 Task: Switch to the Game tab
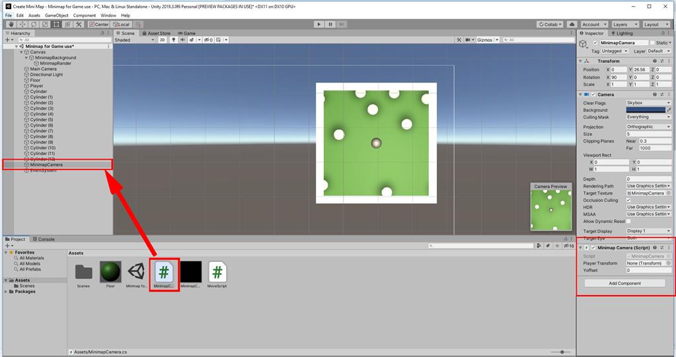tap(186, 33)
